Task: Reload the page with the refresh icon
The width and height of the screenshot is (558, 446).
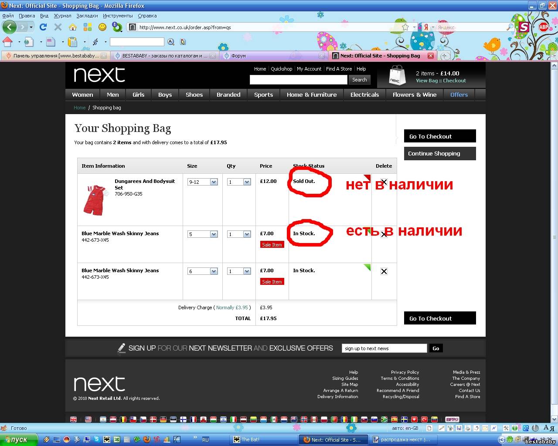Action: [x=43, y=27]
